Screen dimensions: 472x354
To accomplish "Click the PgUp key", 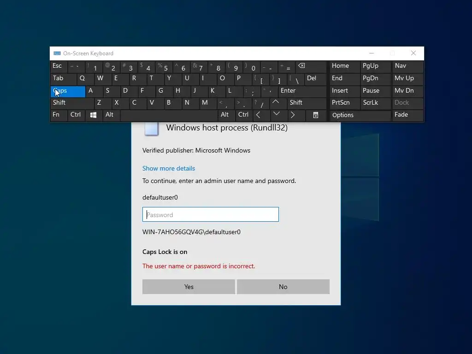I will (375, 67).
